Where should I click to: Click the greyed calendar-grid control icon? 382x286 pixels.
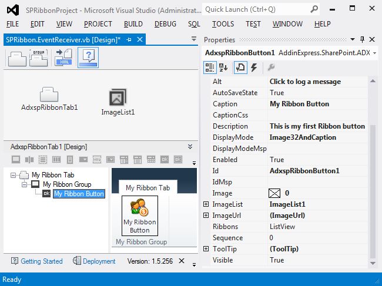[151, 160]
